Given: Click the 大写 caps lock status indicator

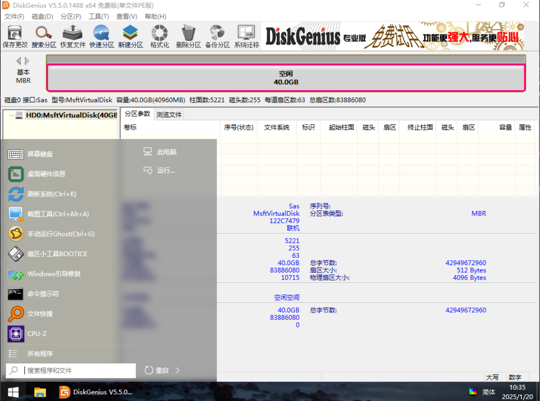Looking at the screenshot, I should click(492, 377).
